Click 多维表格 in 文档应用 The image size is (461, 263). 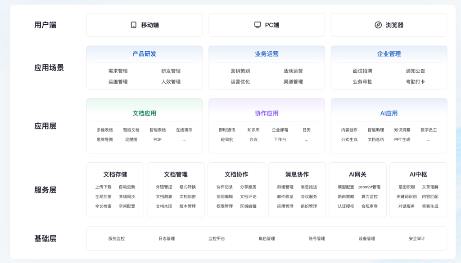tap(105, 130)
